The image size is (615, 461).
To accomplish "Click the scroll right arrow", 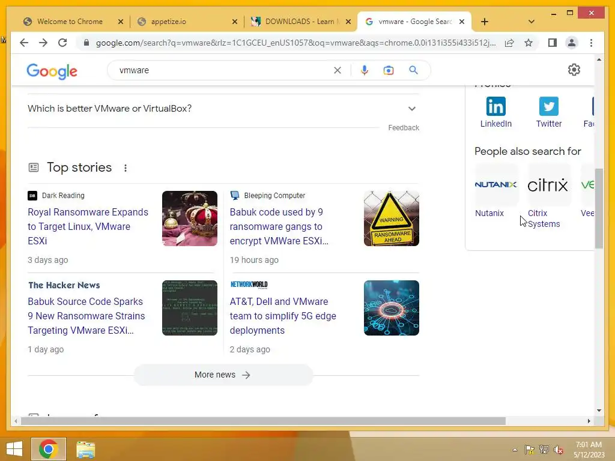I will 589,421.
